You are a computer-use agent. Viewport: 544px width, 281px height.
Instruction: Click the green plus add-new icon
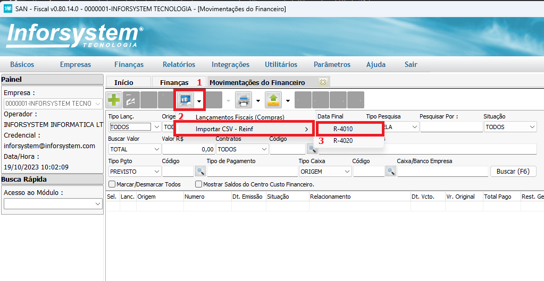(114, 100)
